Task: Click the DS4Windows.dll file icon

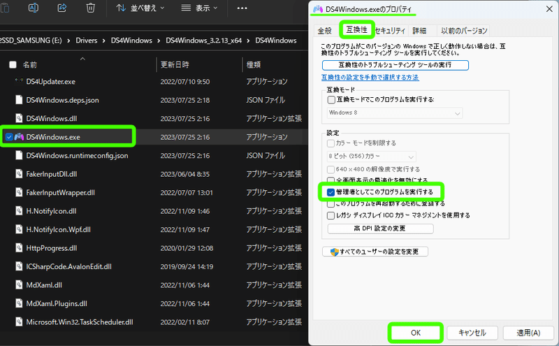Action: [x=20, y=118]
